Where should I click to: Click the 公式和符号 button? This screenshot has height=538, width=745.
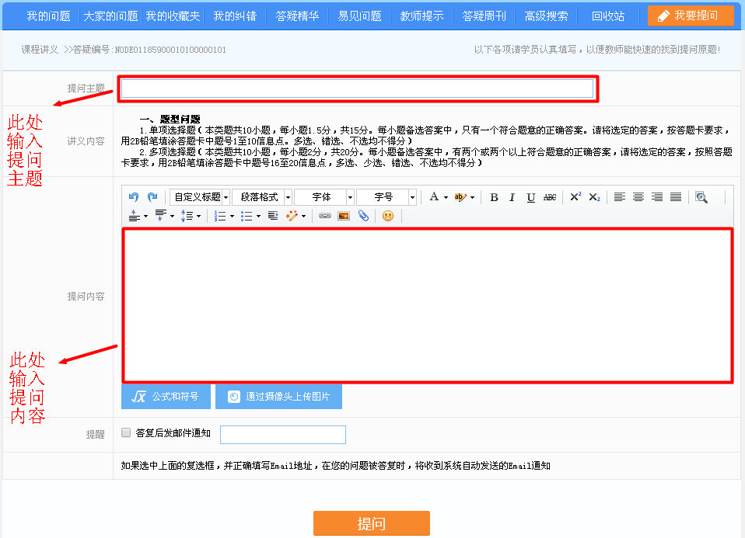(166, 397)
